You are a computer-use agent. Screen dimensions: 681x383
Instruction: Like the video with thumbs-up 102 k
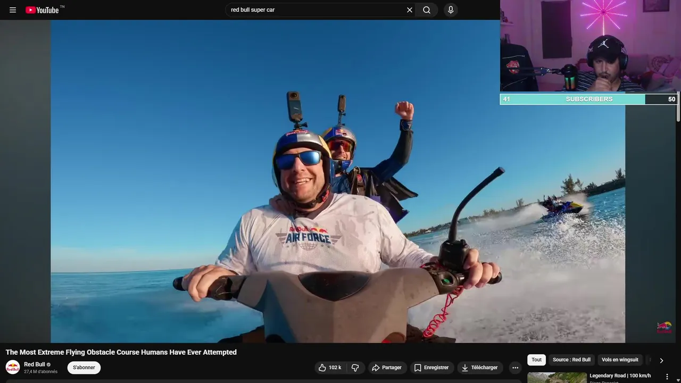pyautogui.click(x=330, y=368)
